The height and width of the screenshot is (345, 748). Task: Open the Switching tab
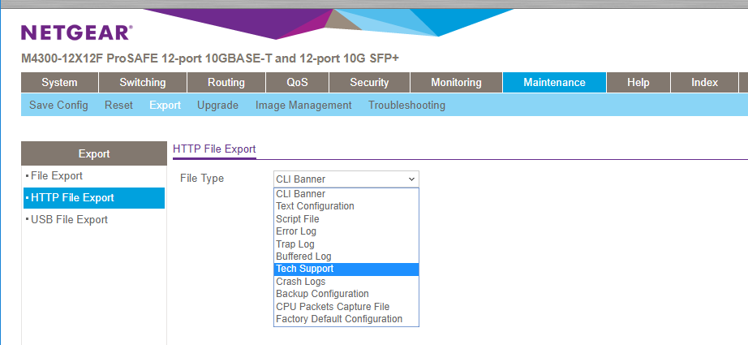point(143,83)
